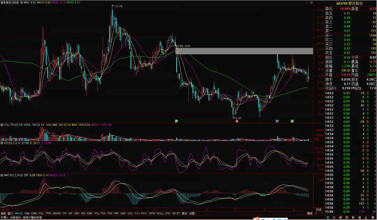Select the 细 tab in the right panel

click(340, 218)
